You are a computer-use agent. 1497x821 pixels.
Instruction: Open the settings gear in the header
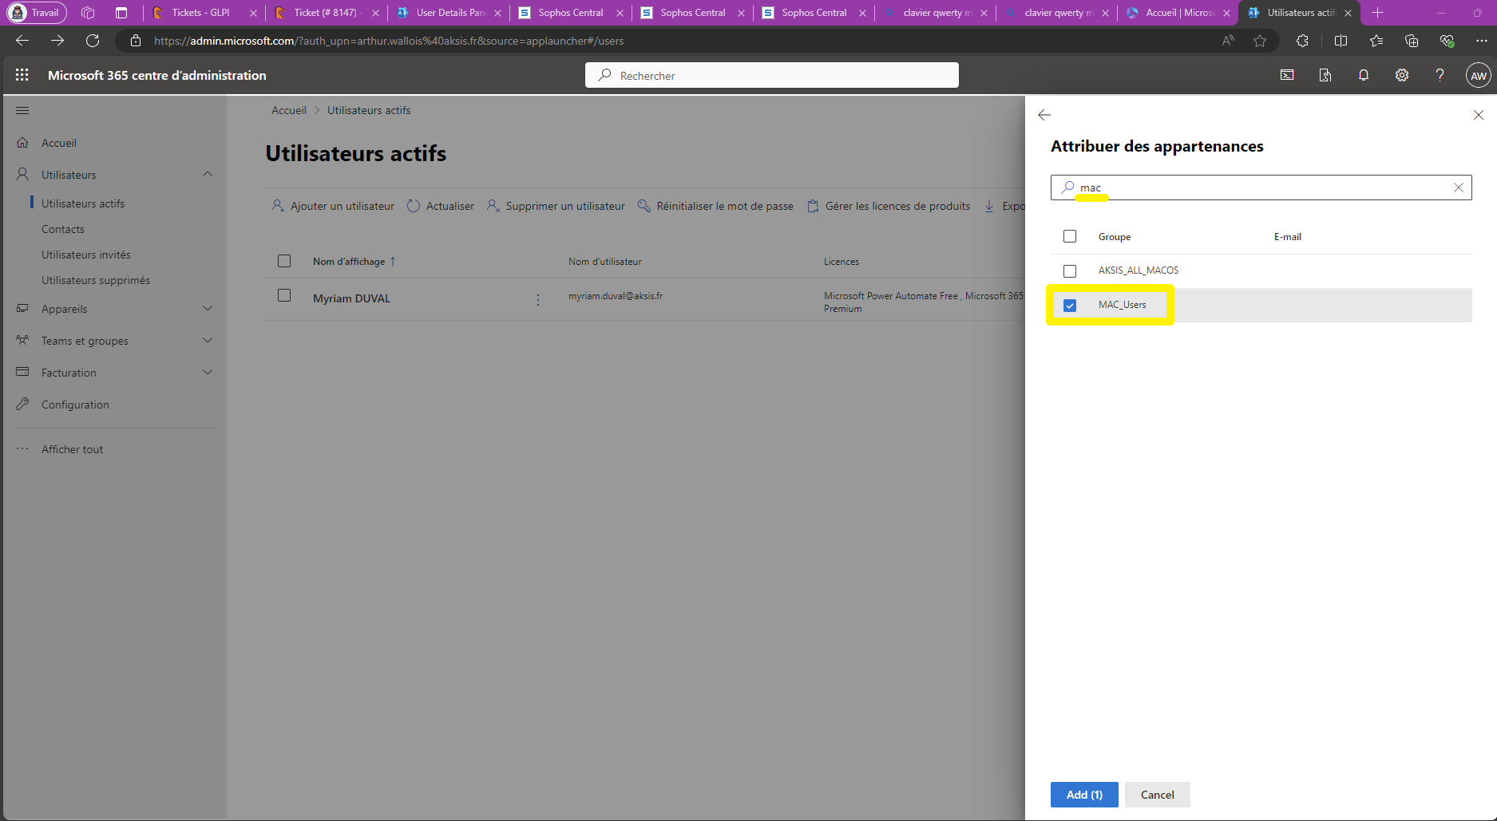point(1402,75)
